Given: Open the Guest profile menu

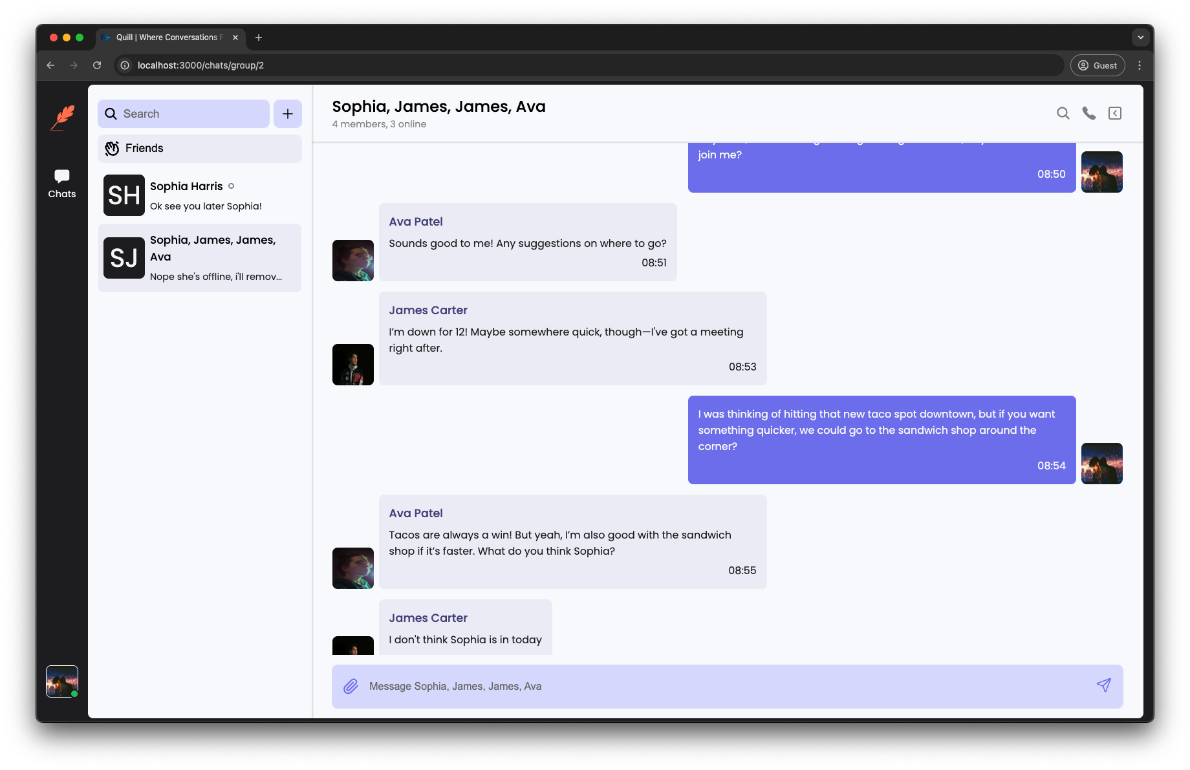Looking at the screenshot, I should (1098, 65).
